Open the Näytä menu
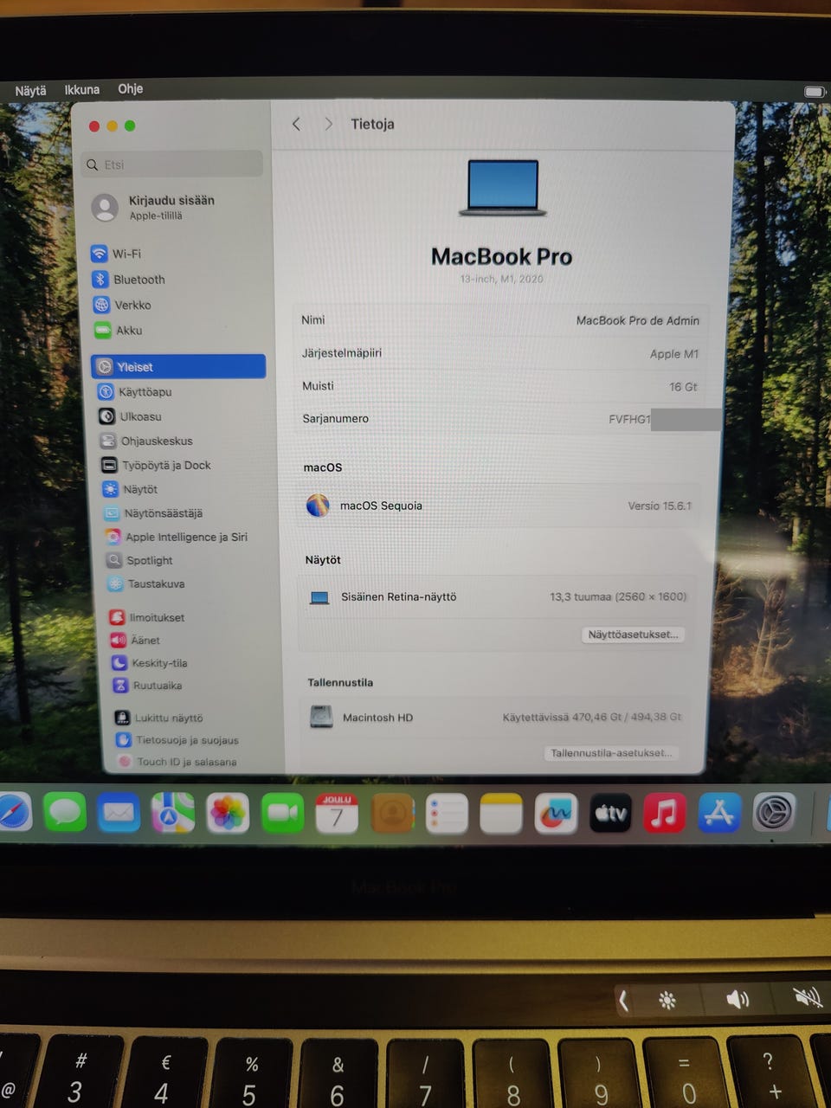The image size is (831, 1108). 30,90
